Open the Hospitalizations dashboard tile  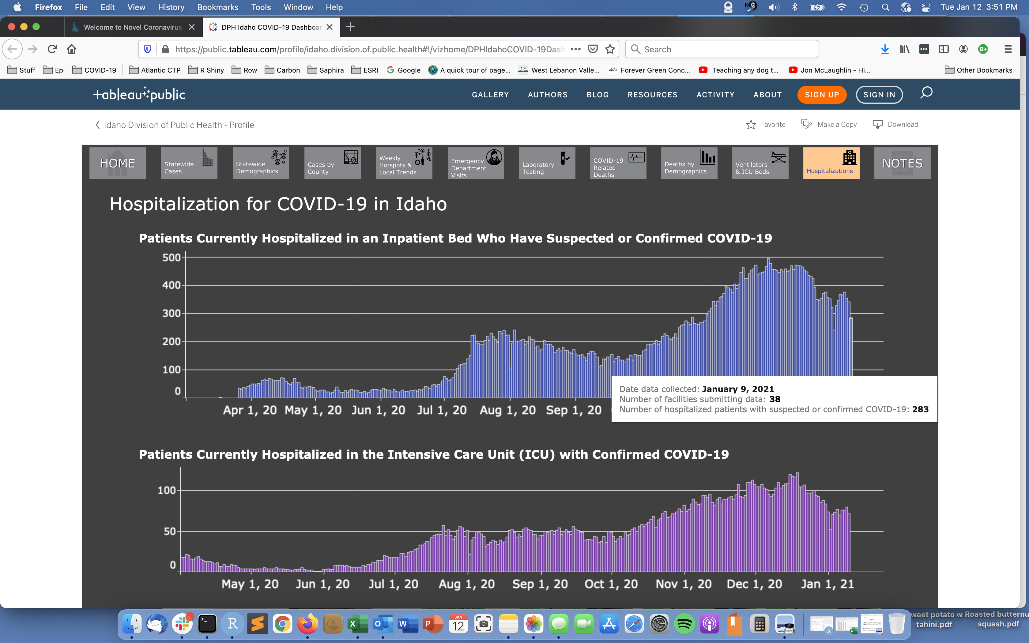click(831, 163)
